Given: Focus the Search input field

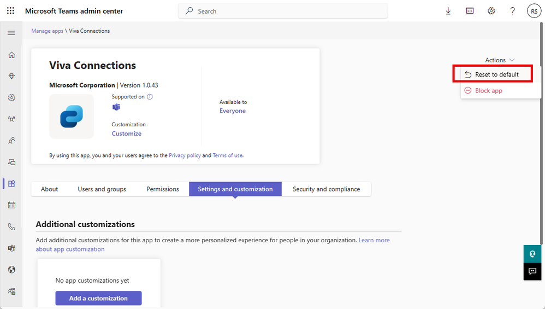Looking at the screenshot, I should [x=283, y=11].
